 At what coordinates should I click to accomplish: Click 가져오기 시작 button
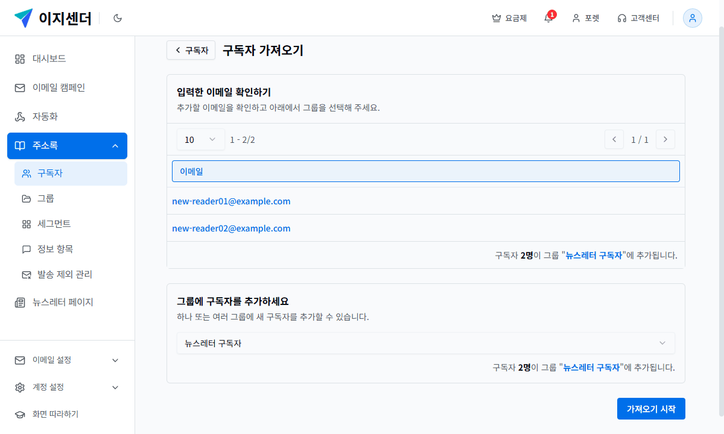[651, 409]
